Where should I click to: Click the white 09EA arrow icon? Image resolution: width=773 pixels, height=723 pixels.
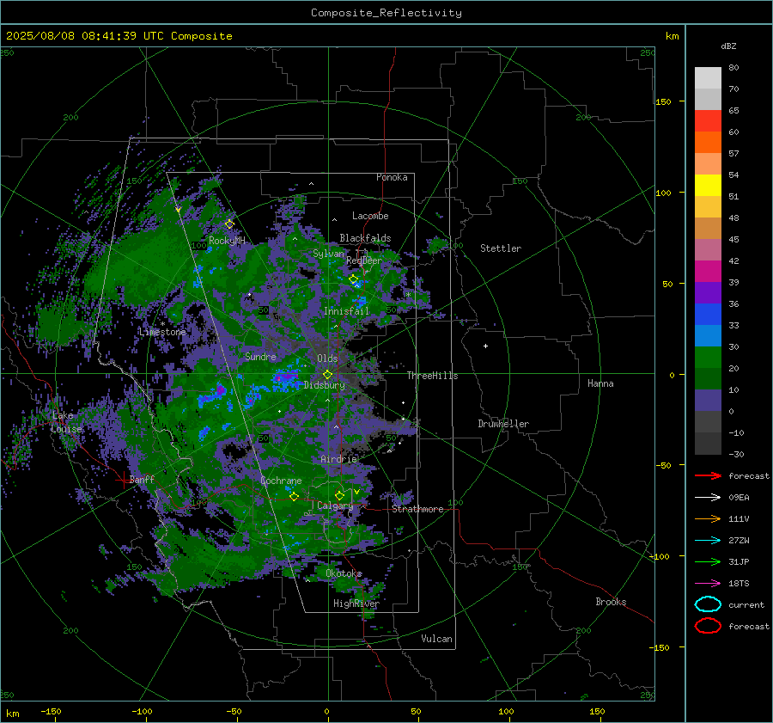708,497
